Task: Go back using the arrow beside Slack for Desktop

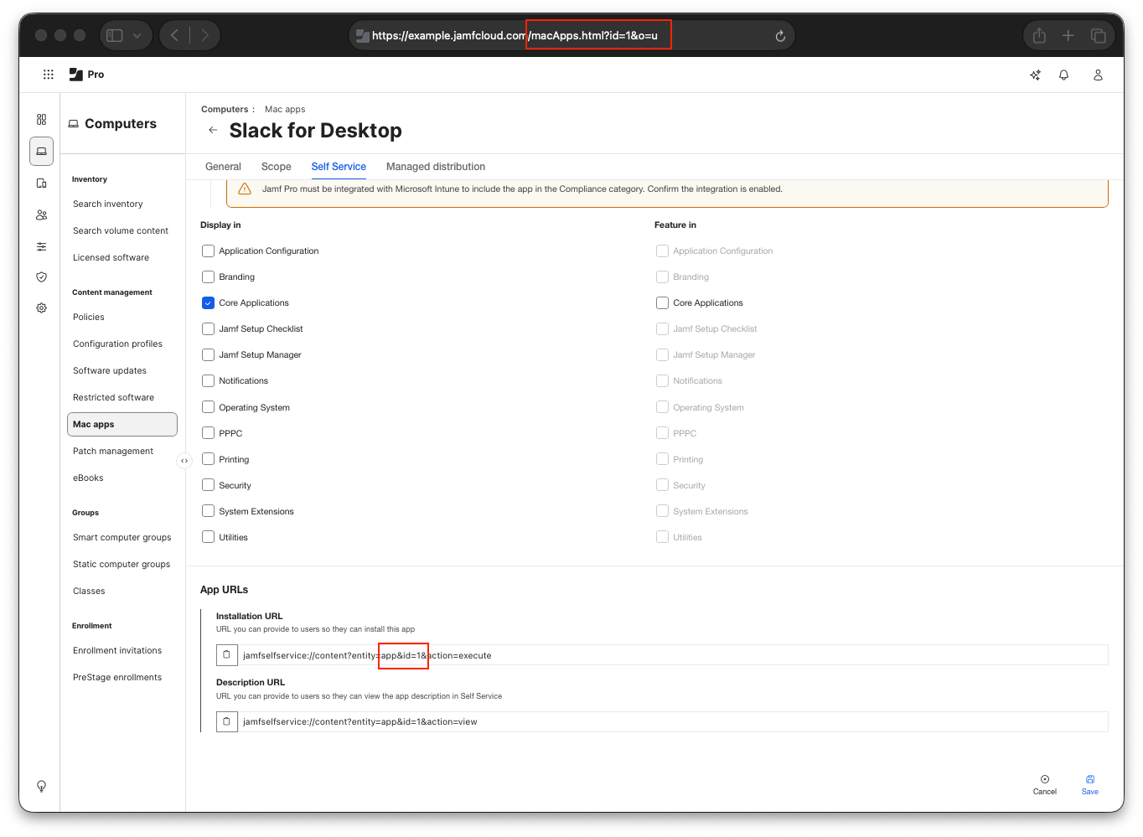Action: click(213, 130)
